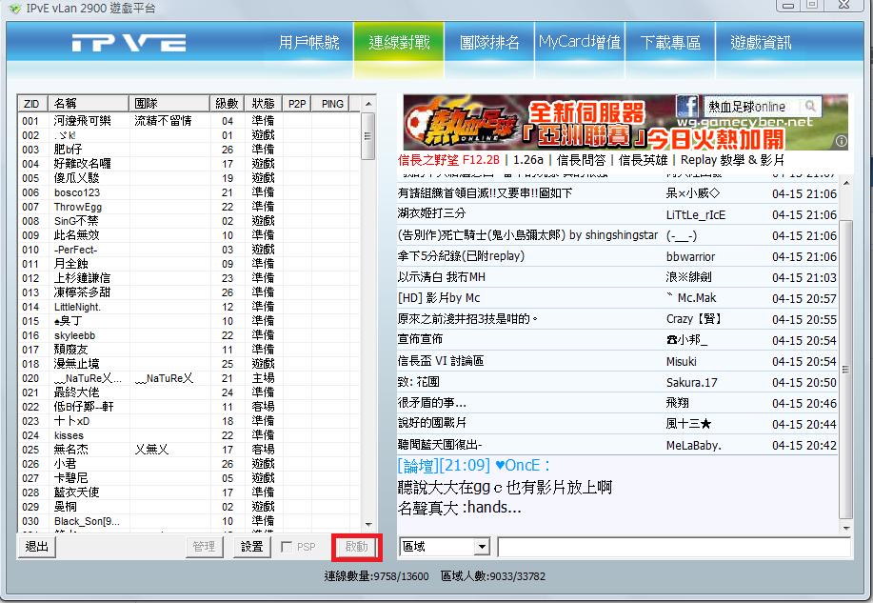Toggle the PSP checkbox
Image resolution: width=873 pixels, height=603 pixels.
tap(287, 547)
